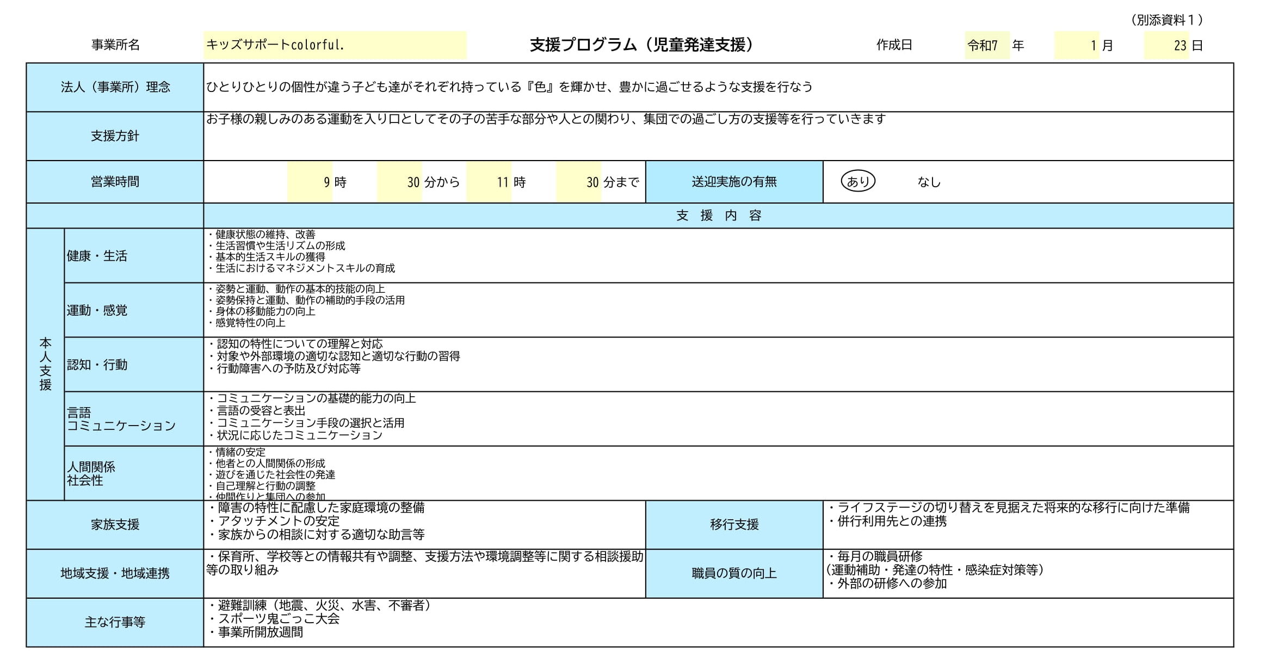The height and width of the screenshot is (664, 1272).
Task: Choose the なし option for 送迎実施の有無
Action: point(929,183)
